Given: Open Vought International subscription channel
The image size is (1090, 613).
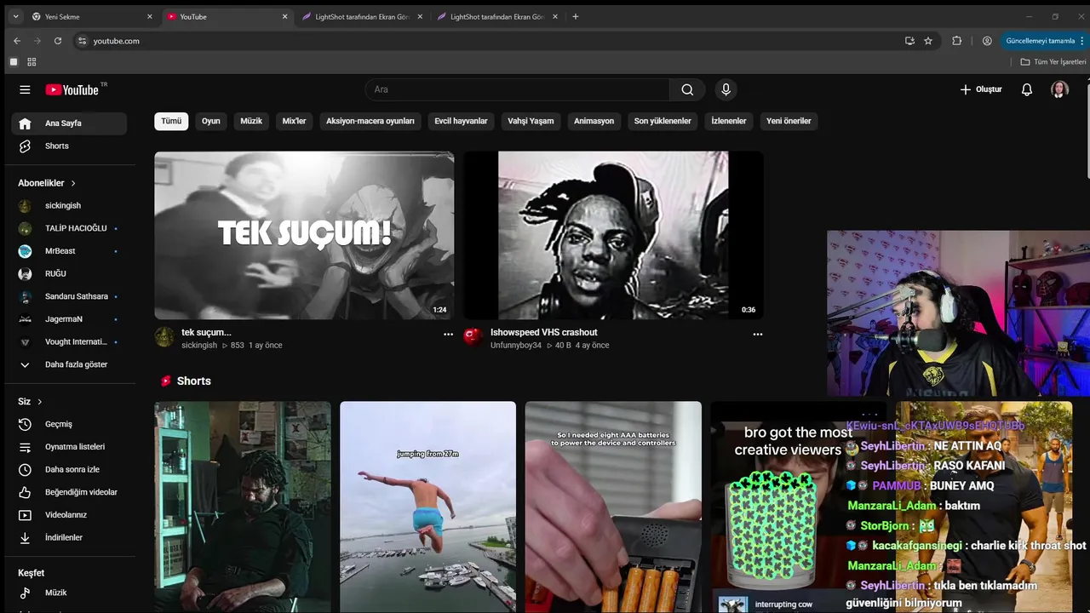Looking at the screenshot, I should [x=69, y=342].
